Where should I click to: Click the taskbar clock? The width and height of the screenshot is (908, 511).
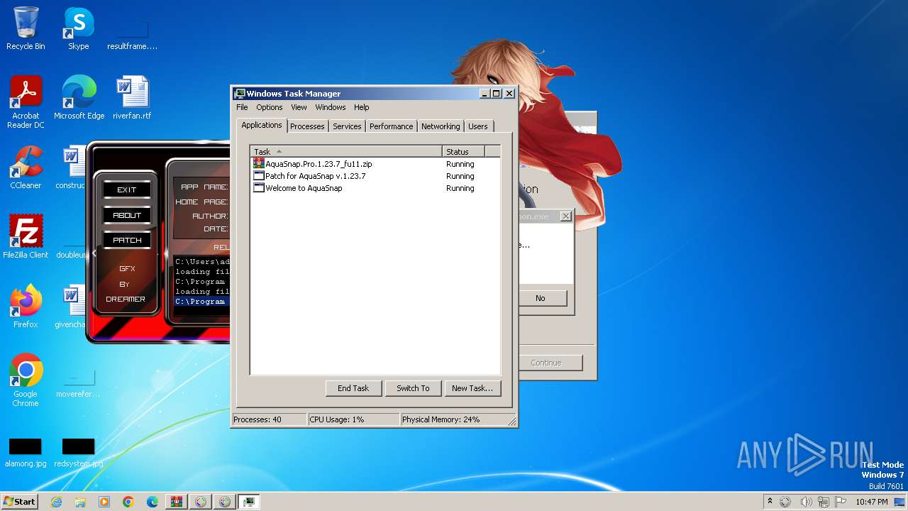[871, 502]
